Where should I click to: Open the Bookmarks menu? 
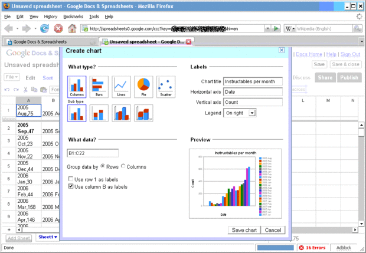(73, 17)
